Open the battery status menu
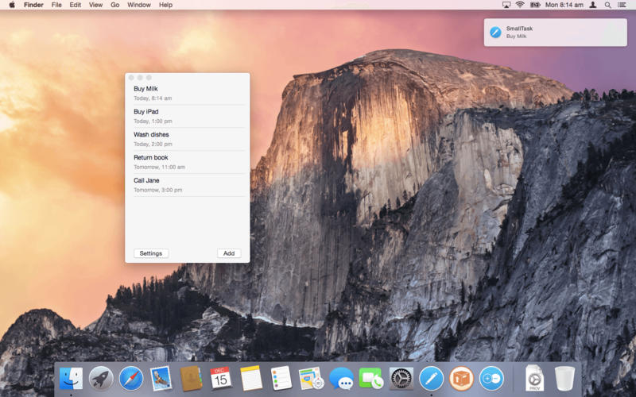This screenshot has width=636, height=397. pyautogui.click(x=535, y=5)
